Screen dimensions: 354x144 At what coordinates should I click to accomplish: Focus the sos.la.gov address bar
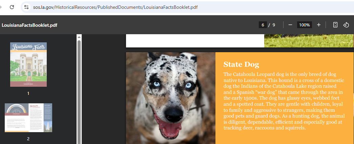pos(115,7)
